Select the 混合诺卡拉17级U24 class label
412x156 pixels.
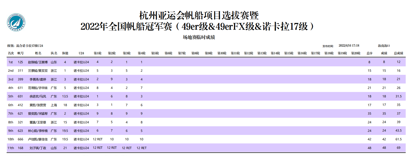point(30,46)
